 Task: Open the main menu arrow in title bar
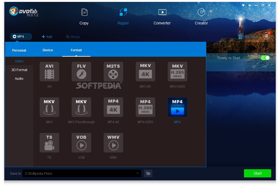pos(249,5)
